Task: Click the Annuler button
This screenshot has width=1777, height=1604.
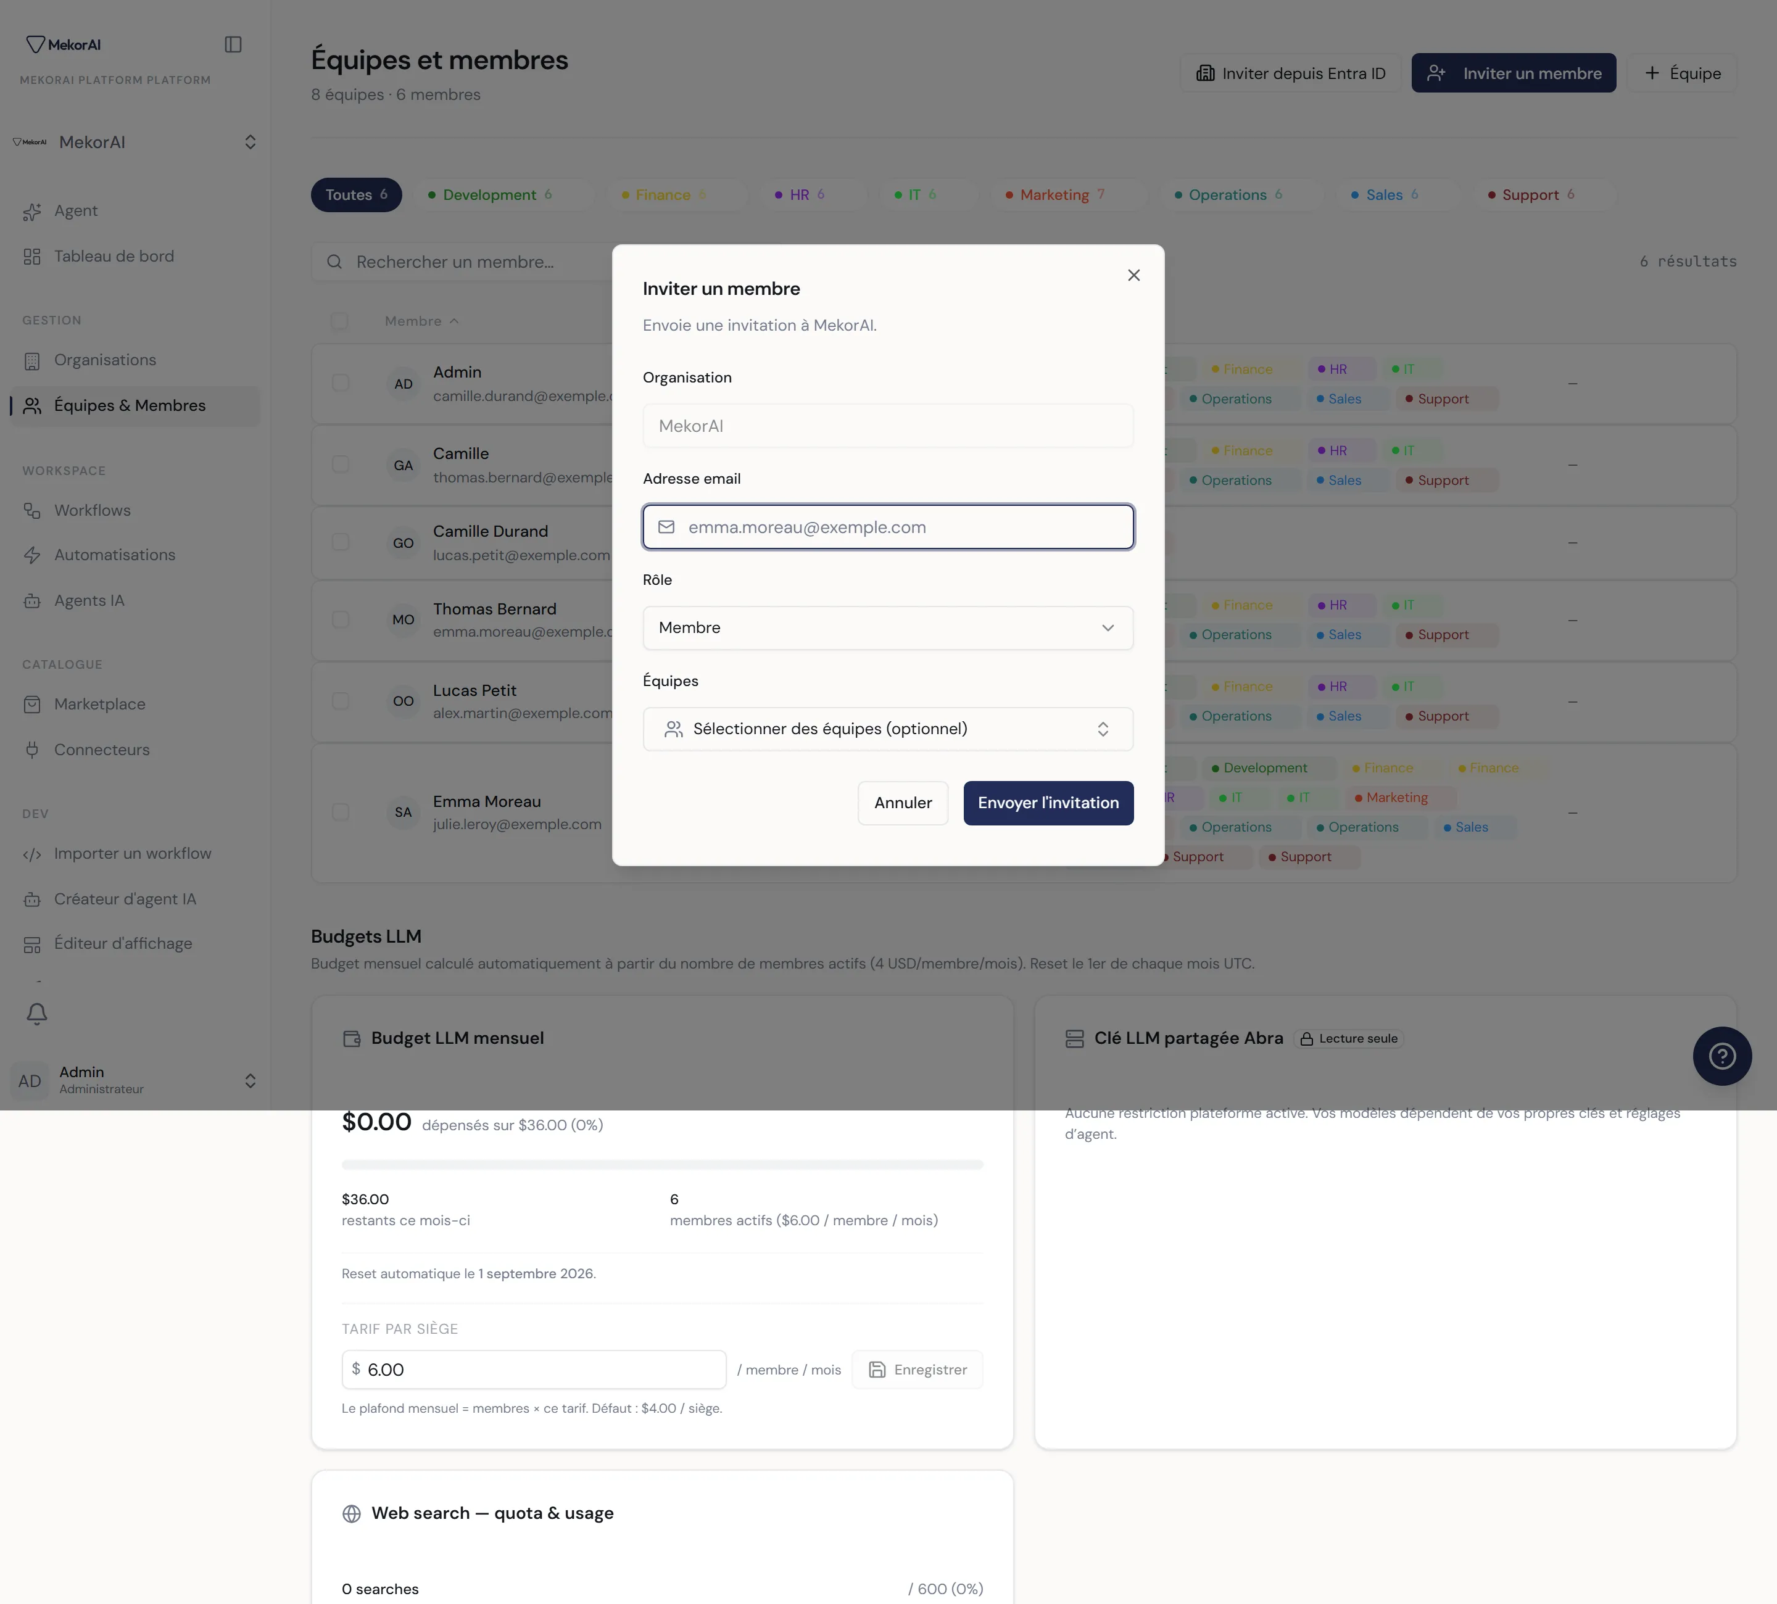Action: pos(903,803)
